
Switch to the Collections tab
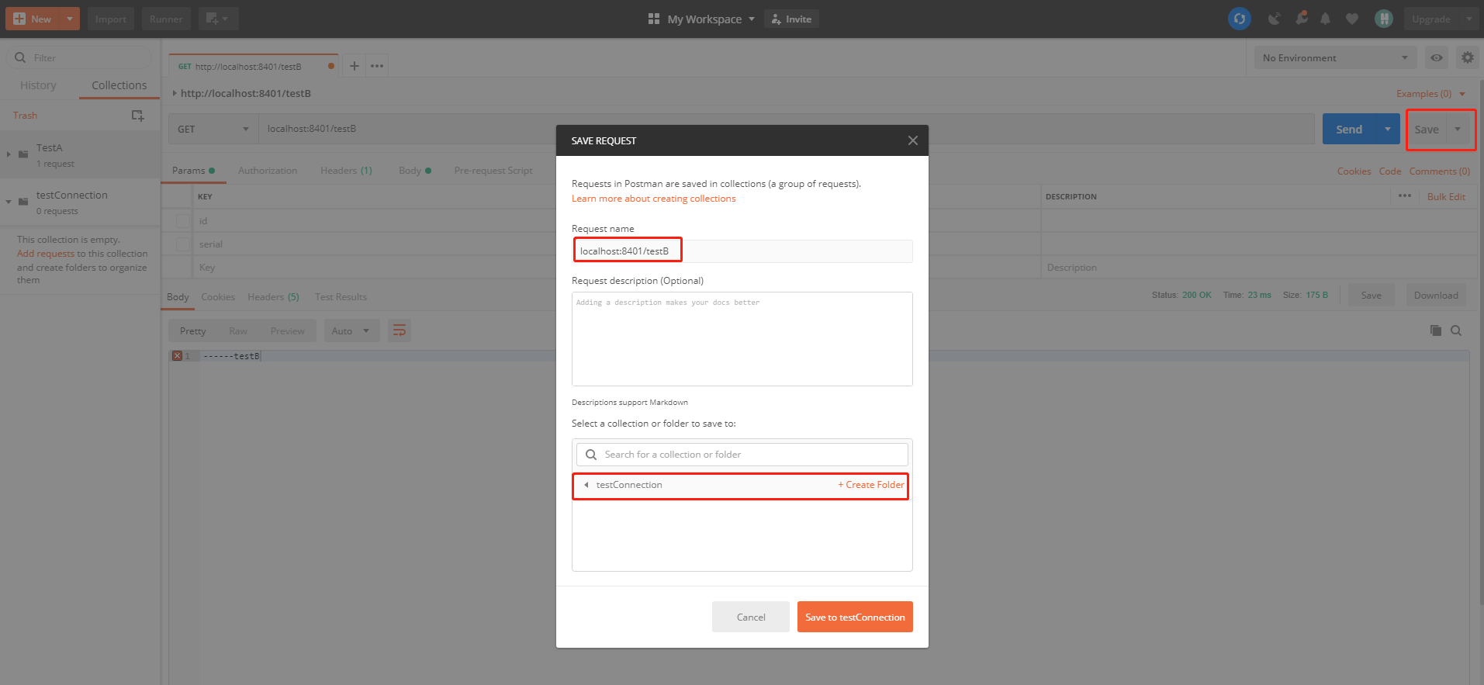[119, 85]
